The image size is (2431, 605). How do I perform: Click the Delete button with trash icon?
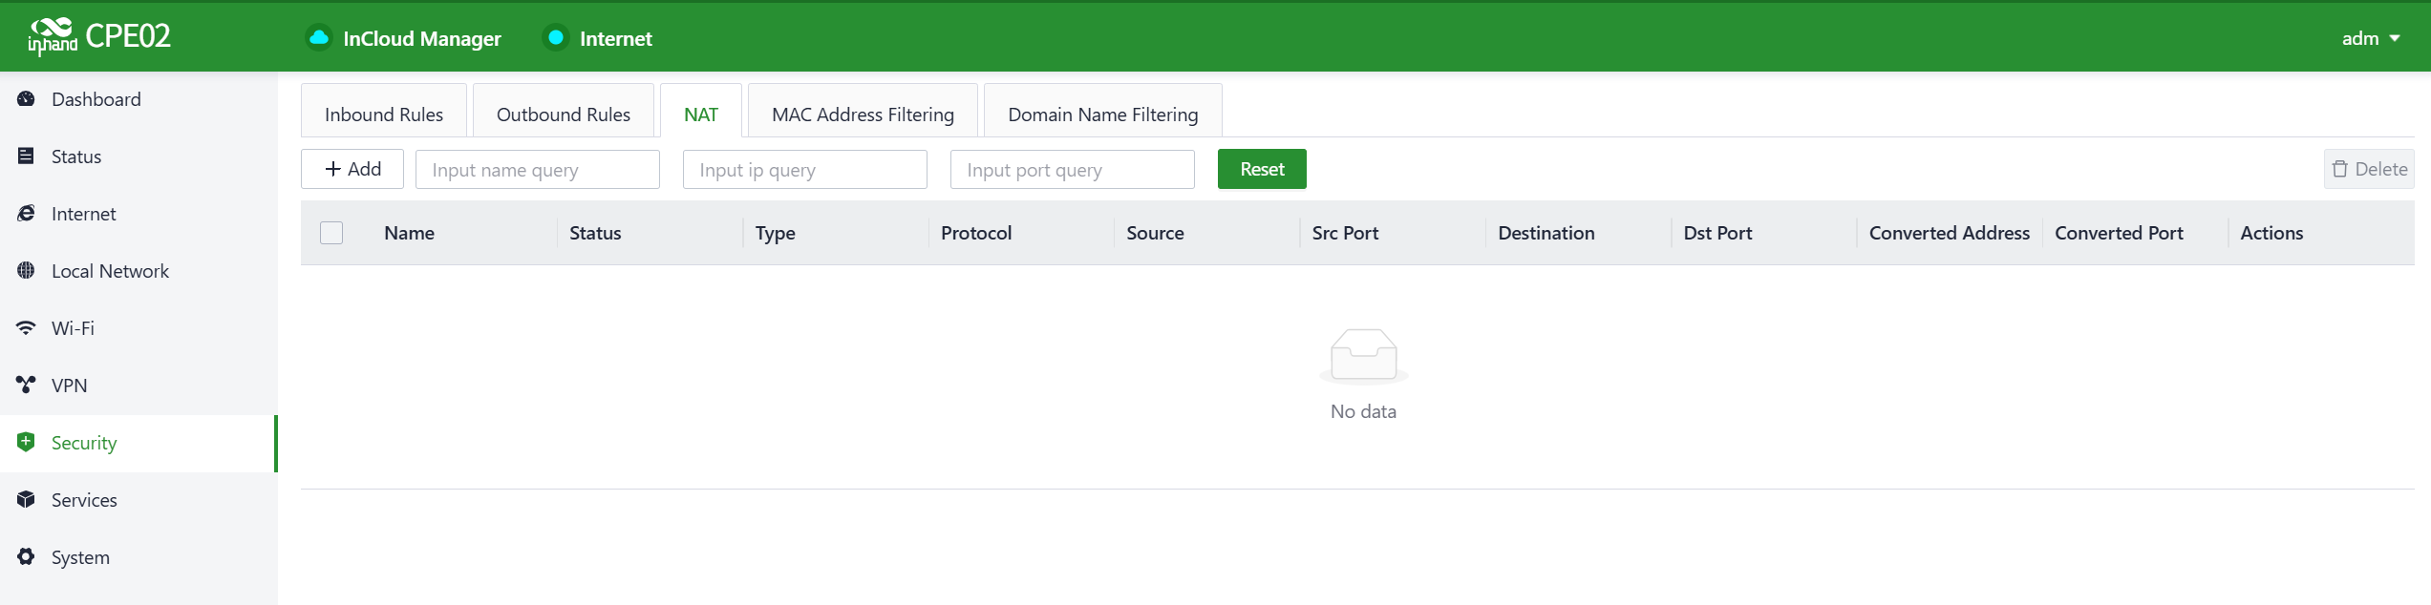(x=2368, y=169)
